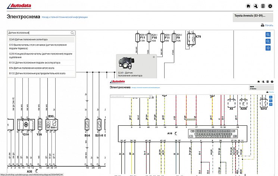This screenshot has height=176, width=278.
Task: Click the S249 sensor thumbnail photo
Action: click(x=126, y=64)
